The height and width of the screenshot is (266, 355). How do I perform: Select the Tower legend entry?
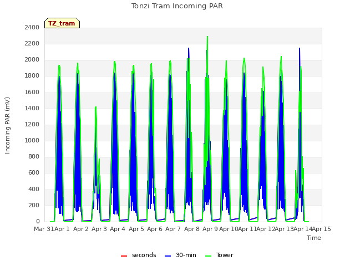219,255
